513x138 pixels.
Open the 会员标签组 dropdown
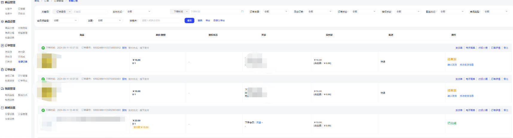[x=65, y=21]
